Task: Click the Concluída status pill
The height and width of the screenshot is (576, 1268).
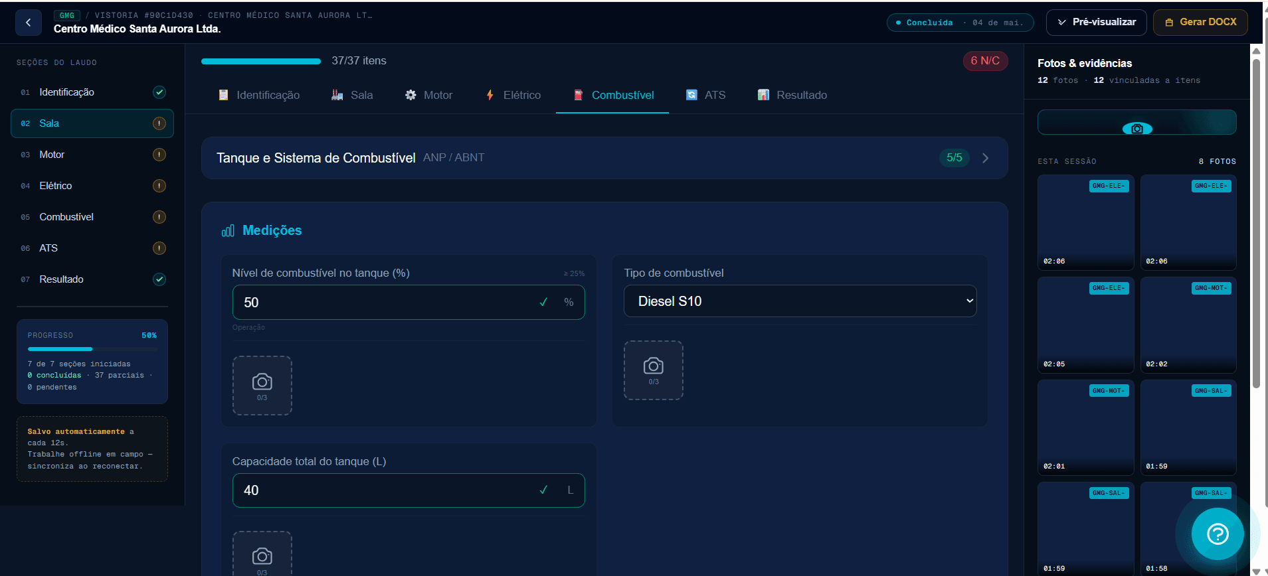Action: [960, 23]
